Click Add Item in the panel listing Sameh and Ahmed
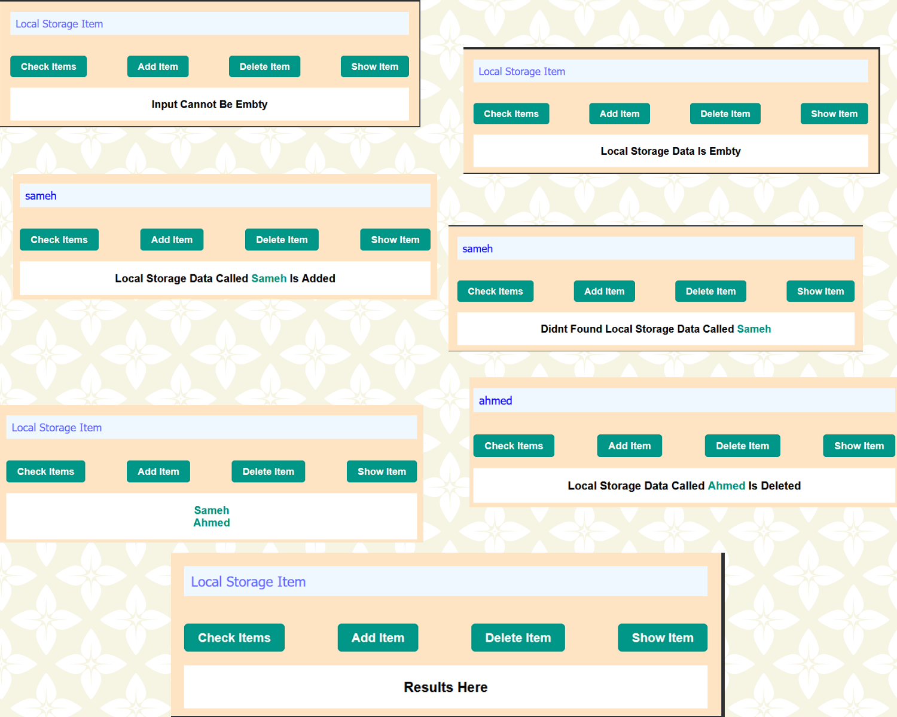Viewport: 897px width, 717px height. pos(158,471)
